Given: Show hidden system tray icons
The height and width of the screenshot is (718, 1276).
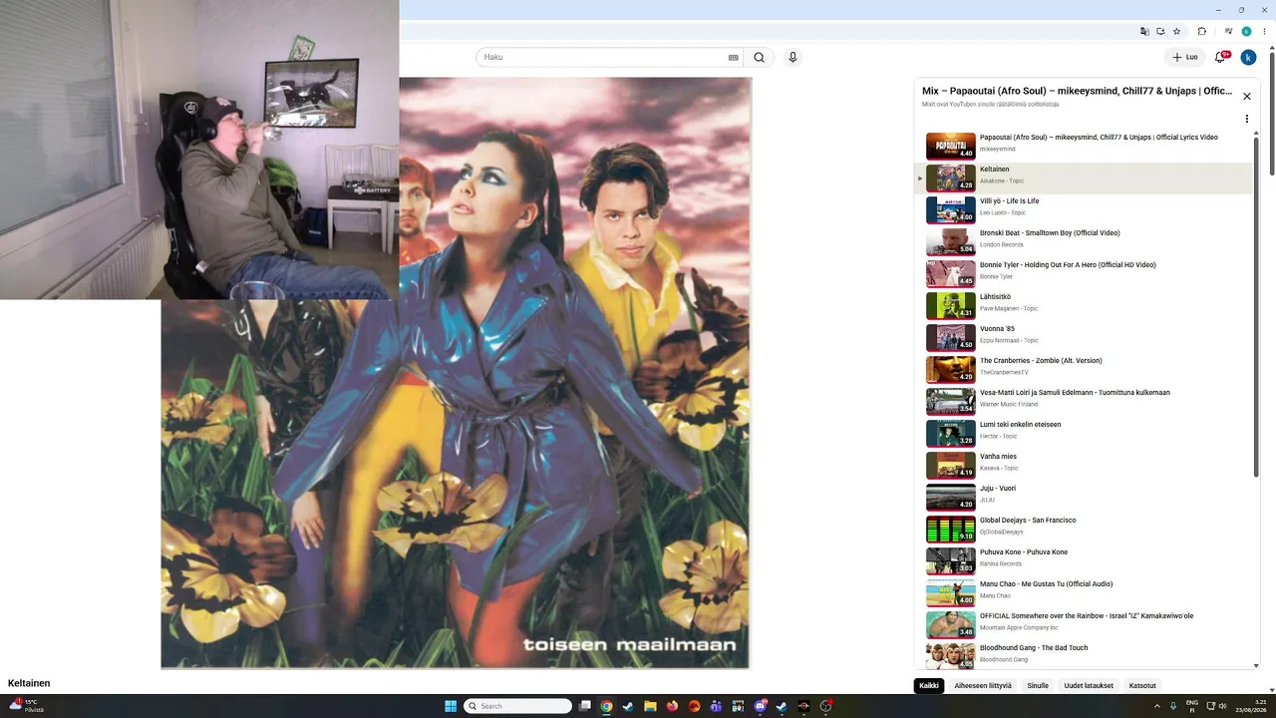Looking at the screenshot, I should 1157,706.
